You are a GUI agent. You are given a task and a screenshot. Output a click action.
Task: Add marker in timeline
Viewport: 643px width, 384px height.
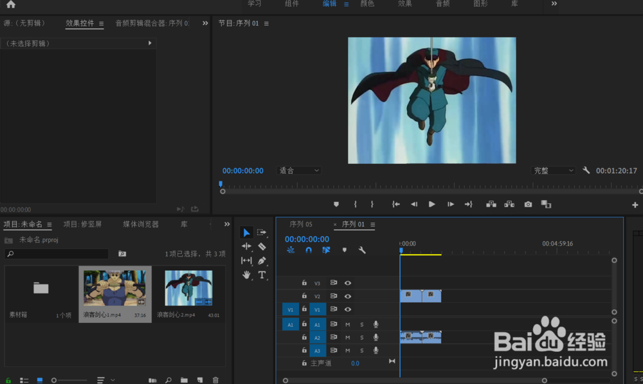345,250
